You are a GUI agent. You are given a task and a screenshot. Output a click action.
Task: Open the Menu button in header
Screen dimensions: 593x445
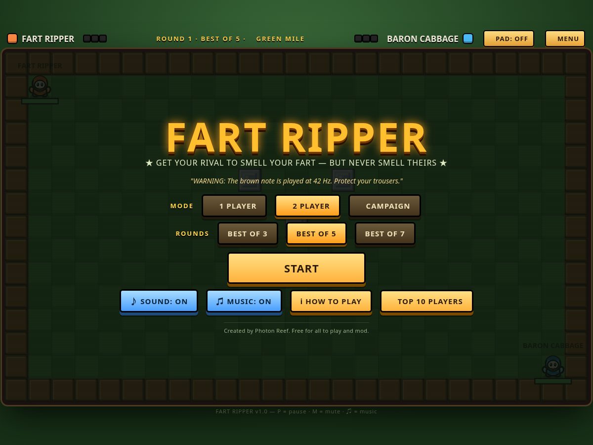(x=565, y=39)
